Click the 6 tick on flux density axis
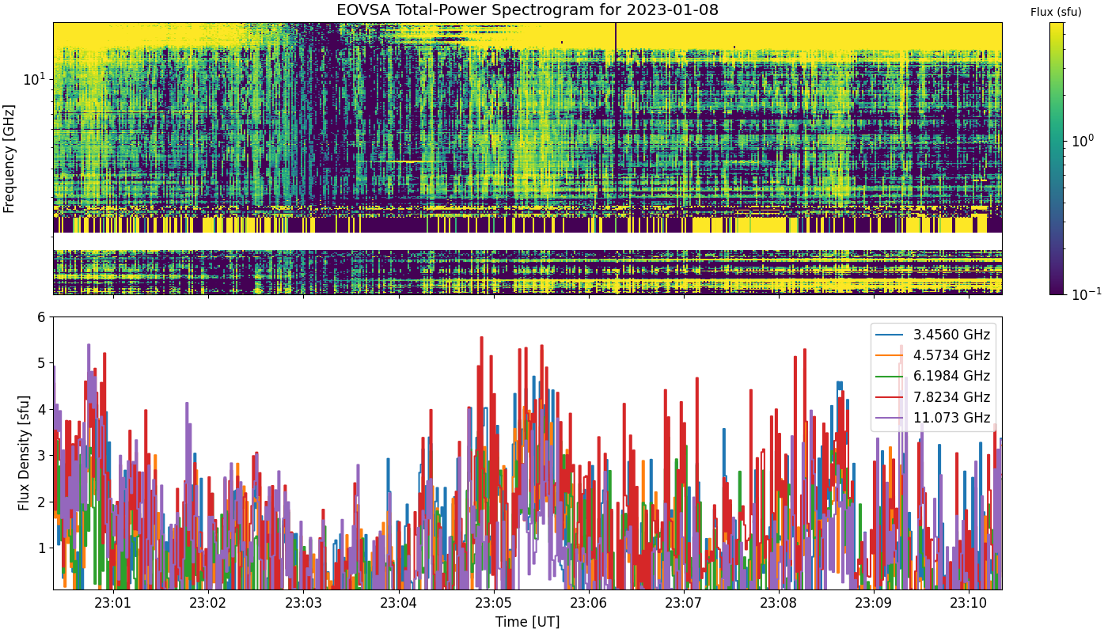 pyautogui.click(x=43, y=317)
